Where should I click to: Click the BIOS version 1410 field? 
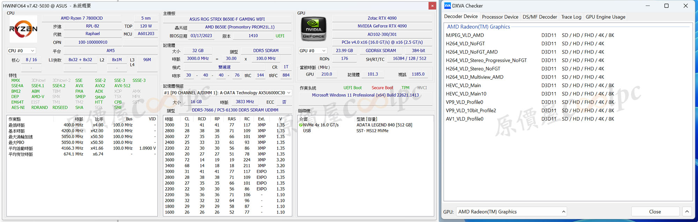coord(253,36)
